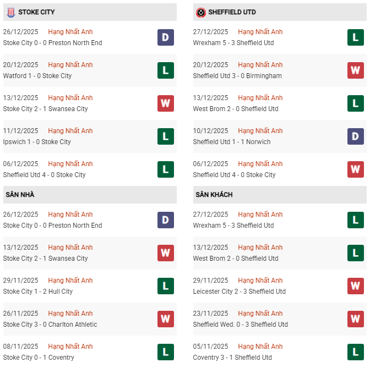Open Hạng Nhất Anh link for West Brom 13/12 match
This screenshot has width=370, height=368.
pos(260,98)
